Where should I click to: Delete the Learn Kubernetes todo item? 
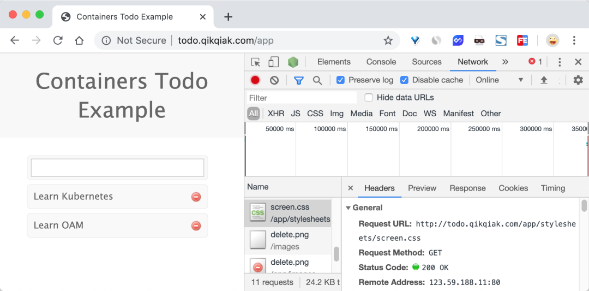196,197
